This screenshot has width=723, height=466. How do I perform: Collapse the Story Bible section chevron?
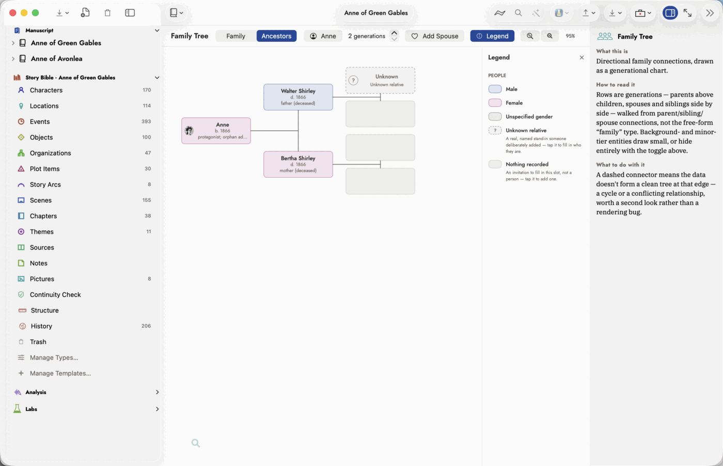point(157,77)
